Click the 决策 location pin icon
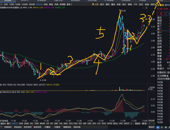This screenshot has height=130, width=170. pos(93,4)
